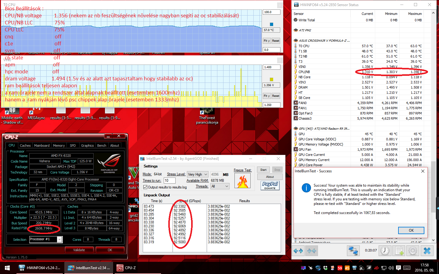Click the collapse-columns arrows icon in HWiNFO
The width and height of the screenshot is (439, 274).
312,251
